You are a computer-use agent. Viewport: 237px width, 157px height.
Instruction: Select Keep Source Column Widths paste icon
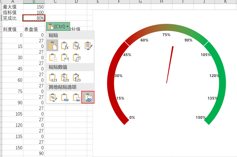pyautogui.click(x=65, y=58)
